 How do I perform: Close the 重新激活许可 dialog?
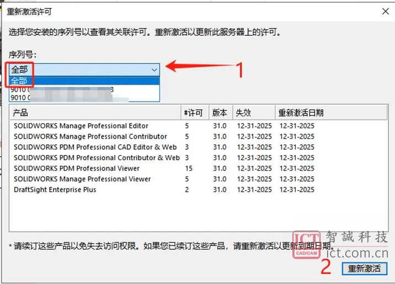[x=386, y=12]
